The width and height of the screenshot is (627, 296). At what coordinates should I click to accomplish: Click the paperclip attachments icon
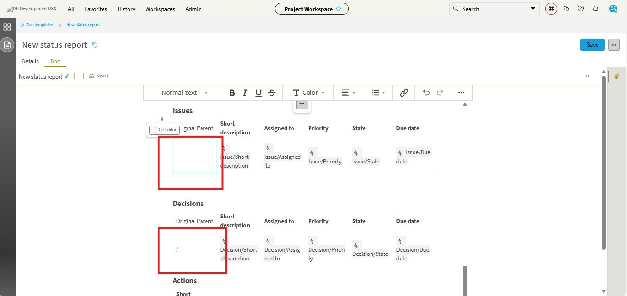pyautogui.click(x=616, y=77)
